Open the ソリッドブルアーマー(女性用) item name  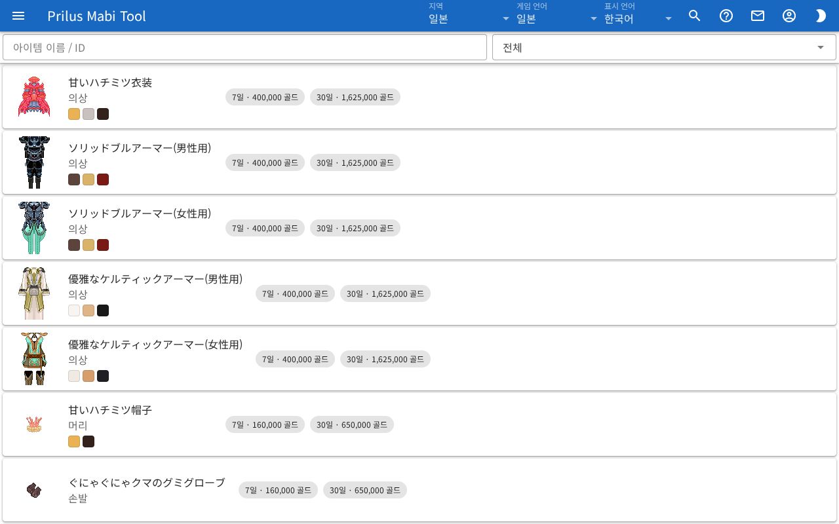(140, 214)
